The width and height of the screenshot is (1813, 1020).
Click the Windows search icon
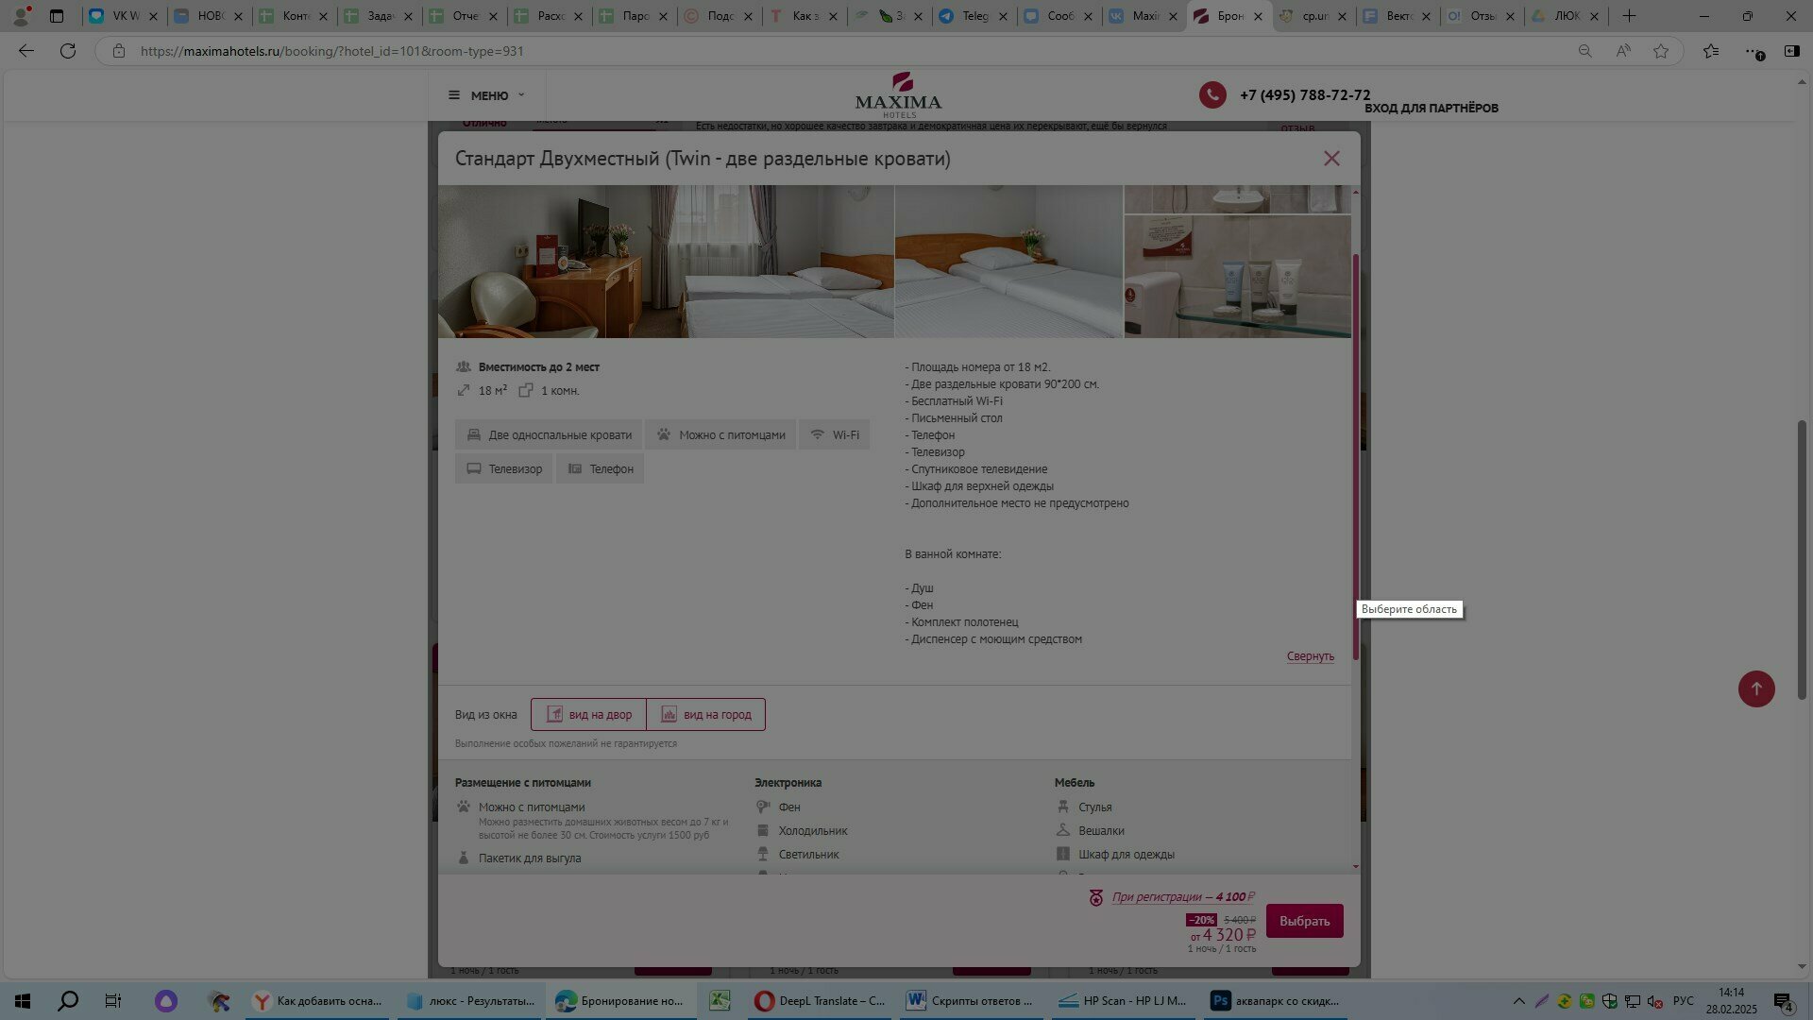(68, 1001)
